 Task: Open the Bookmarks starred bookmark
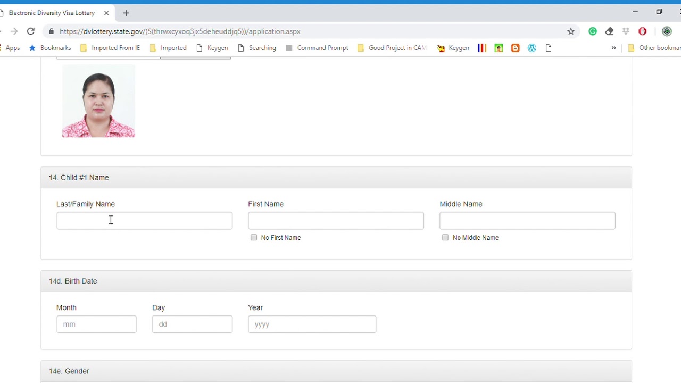point(50,48)
